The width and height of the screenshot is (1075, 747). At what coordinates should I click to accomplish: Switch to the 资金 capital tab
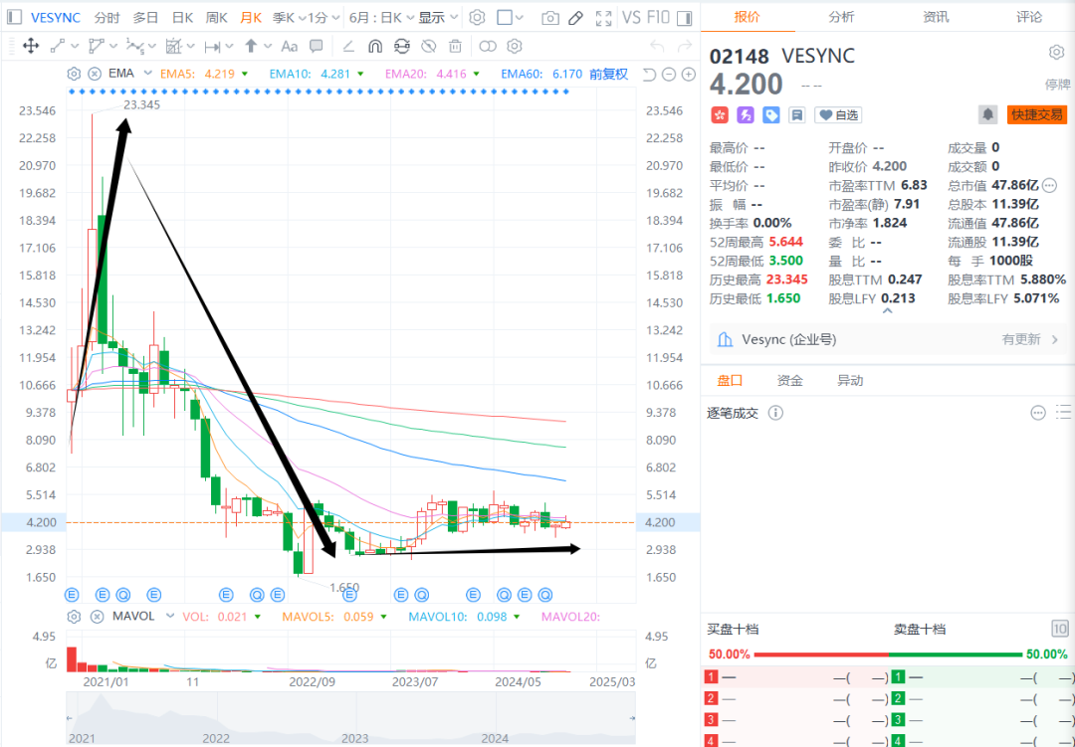[x=789, y=380]
